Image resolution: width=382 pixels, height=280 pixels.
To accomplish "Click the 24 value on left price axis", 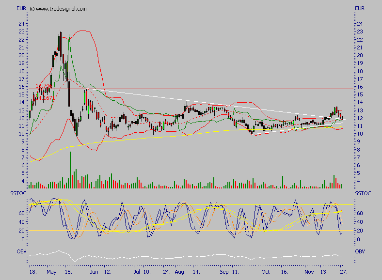I will [x=21, y=24].
